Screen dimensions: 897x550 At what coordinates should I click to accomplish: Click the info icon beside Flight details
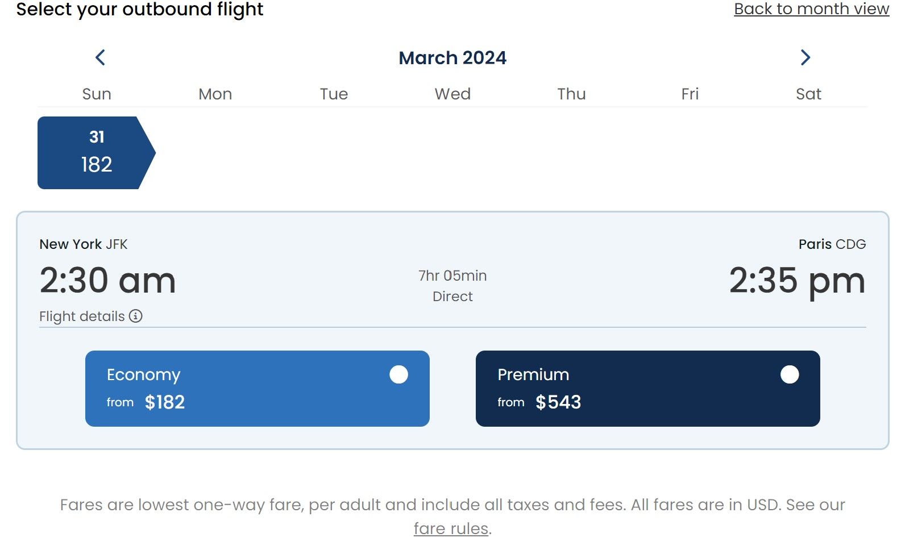[136, 316]
